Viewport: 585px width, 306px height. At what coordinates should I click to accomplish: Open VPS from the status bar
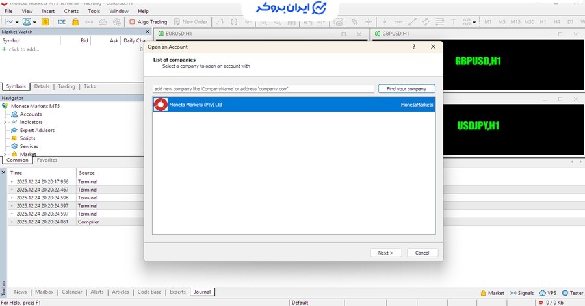click(x=548, y=293)
